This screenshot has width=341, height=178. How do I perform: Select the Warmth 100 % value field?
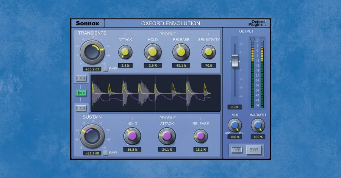pyautogui.click(x=258, y=137)
